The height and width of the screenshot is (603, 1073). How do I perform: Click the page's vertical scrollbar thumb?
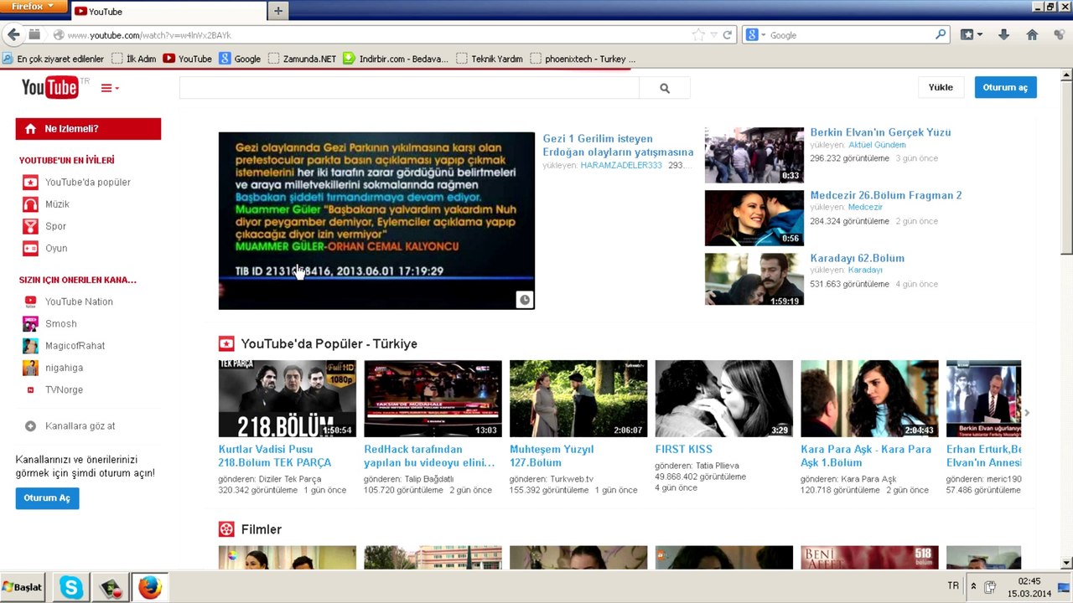click(1066, 167)
